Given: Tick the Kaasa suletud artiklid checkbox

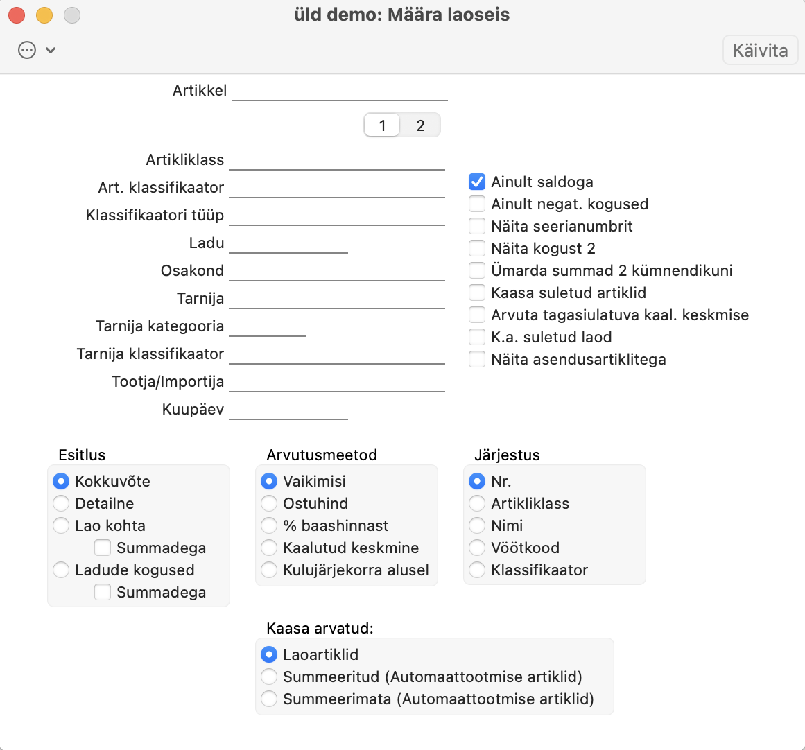Looking at the screenshot, I should [477, 293].
